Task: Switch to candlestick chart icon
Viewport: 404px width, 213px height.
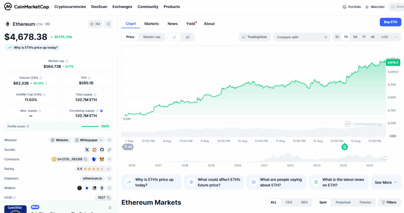Action: tap(188, 37)
